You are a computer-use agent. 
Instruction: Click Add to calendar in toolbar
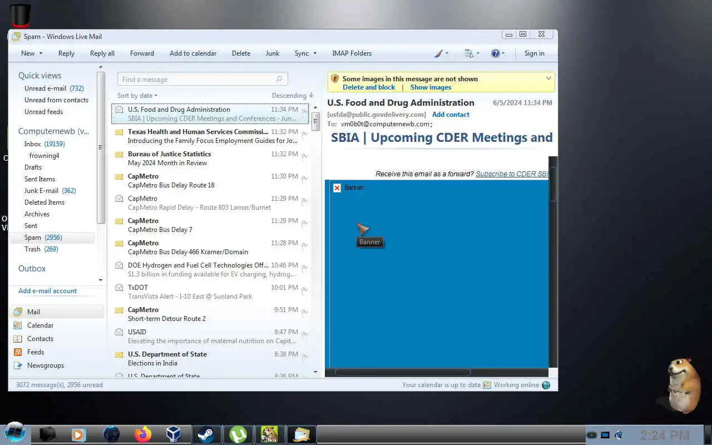coord(193,53)
